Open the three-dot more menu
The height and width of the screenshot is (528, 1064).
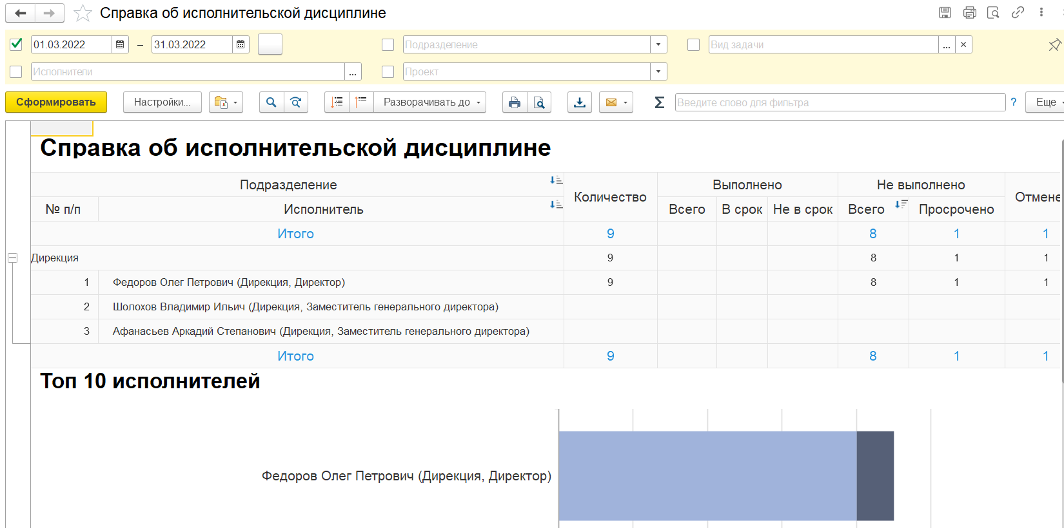coord(1041,12)
